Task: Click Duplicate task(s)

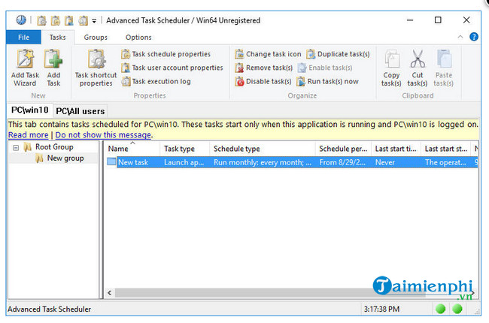Action: point(338,54)
